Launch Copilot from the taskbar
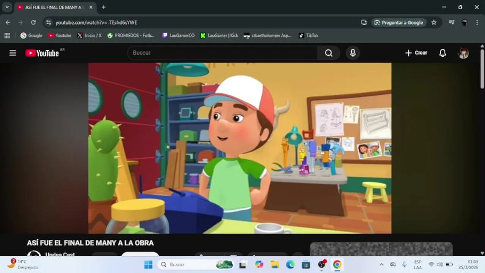Screen dimensions: 485x273 [259, 265]
